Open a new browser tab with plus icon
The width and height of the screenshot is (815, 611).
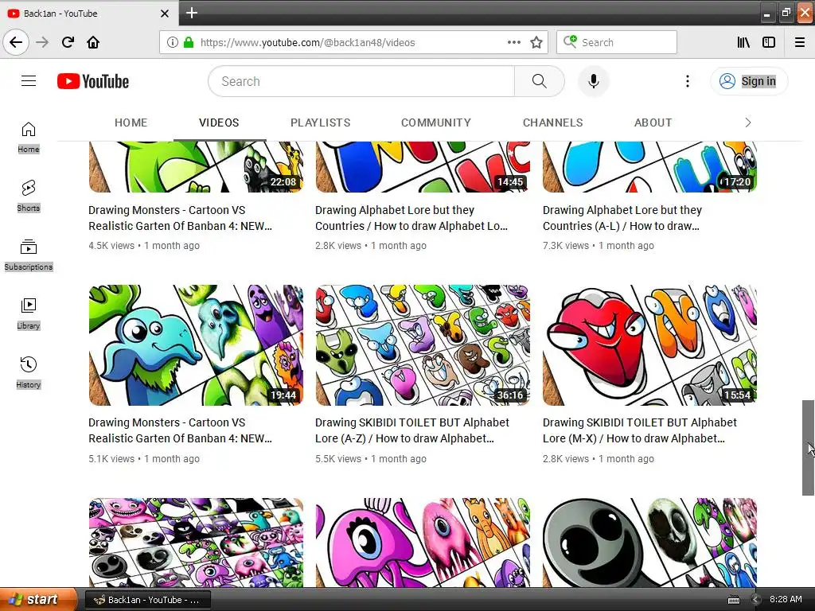(192, 13)
